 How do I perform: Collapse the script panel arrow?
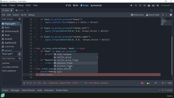pyautogui.click(x=24, y=83)
